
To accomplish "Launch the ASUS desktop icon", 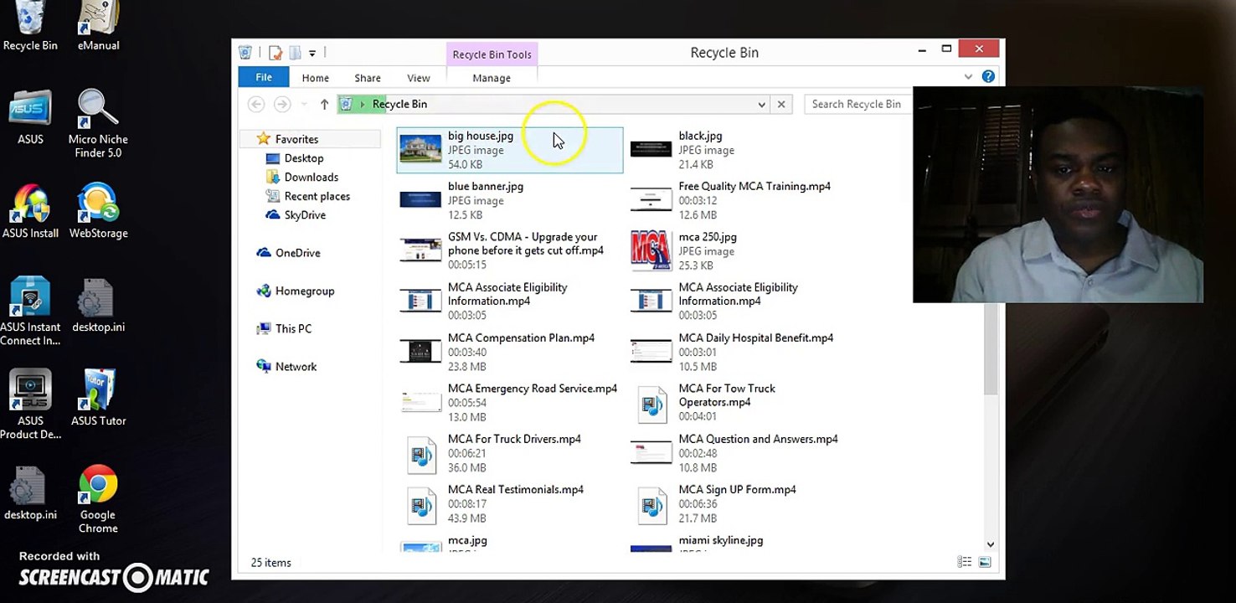I will [x=30, y=117].
